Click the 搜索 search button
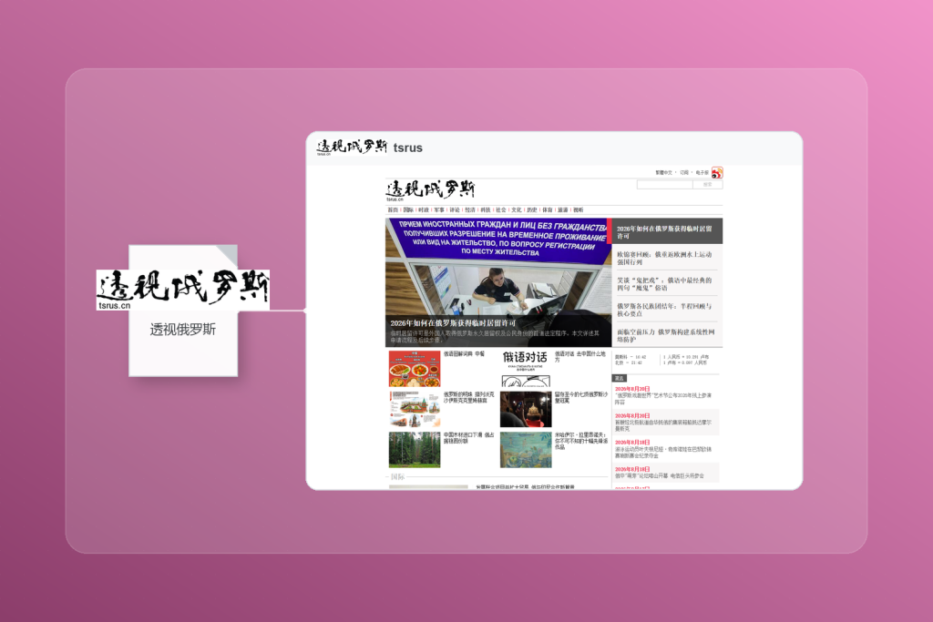This screenshot has height=622, width=933. (707, 185)
